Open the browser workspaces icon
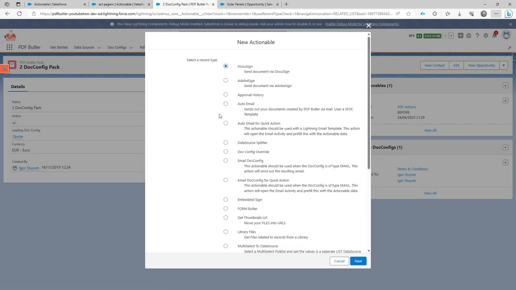The image size is (516, 290). point(7,4)
